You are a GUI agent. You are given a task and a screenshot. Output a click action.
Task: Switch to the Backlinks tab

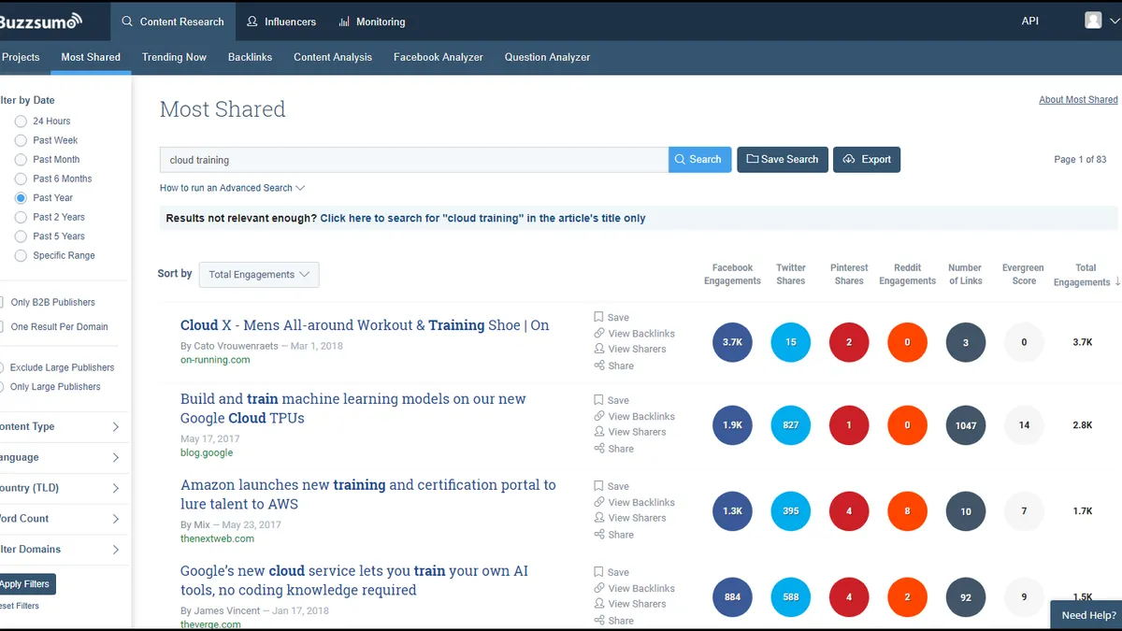click(250, 57)
